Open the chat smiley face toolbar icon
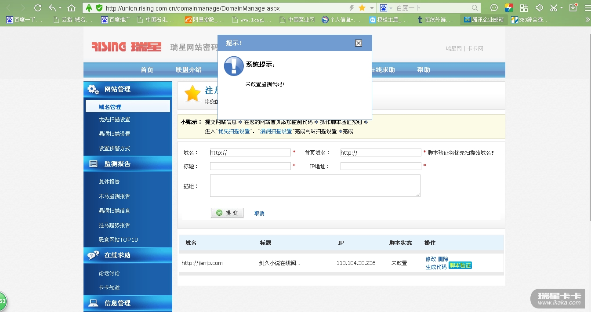This screenshot has height=312, width=591. pyautogui.click(x=494, y=8)
